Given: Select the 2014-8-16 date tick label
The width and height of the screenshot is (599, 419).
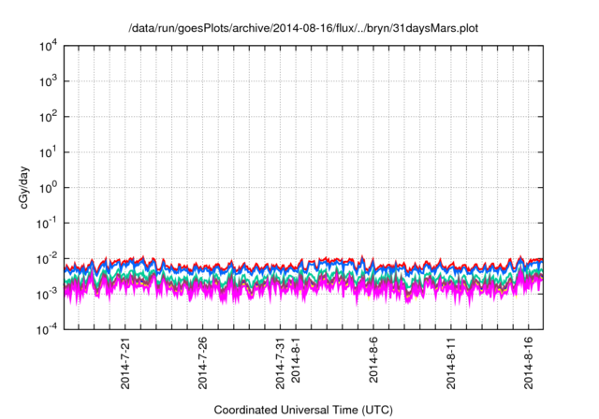Looking at the screenshot, I should [x=528, y=364].
